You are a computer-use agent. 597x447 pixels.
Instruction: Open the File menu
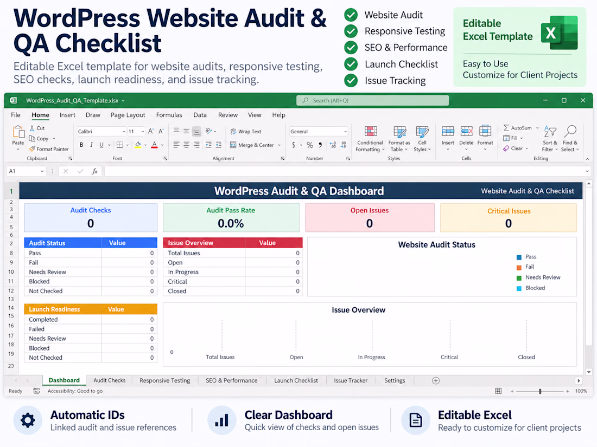click(x=16, y=115)
